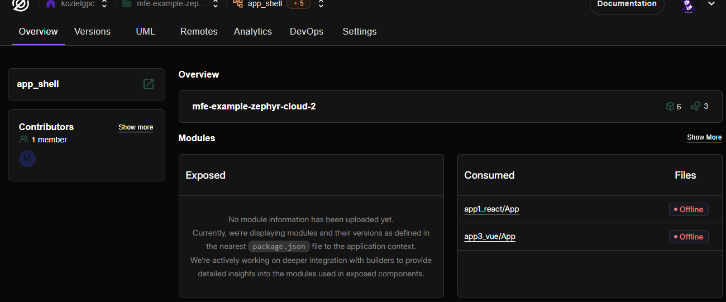Open the user menu chevron
Image resolution: width=726 pixels, height=302 pixels.
coord(711,3)
